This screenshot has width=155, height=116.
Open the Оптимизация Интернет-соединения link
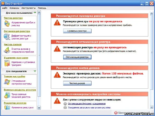point(87,104)
